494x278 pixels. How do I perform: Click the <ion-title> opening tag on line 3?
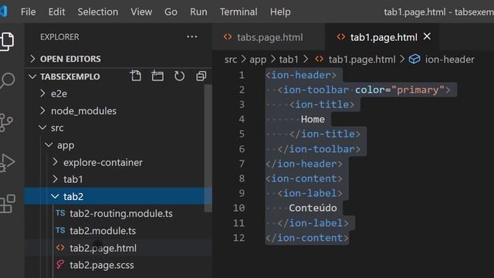tap(322, 104)
